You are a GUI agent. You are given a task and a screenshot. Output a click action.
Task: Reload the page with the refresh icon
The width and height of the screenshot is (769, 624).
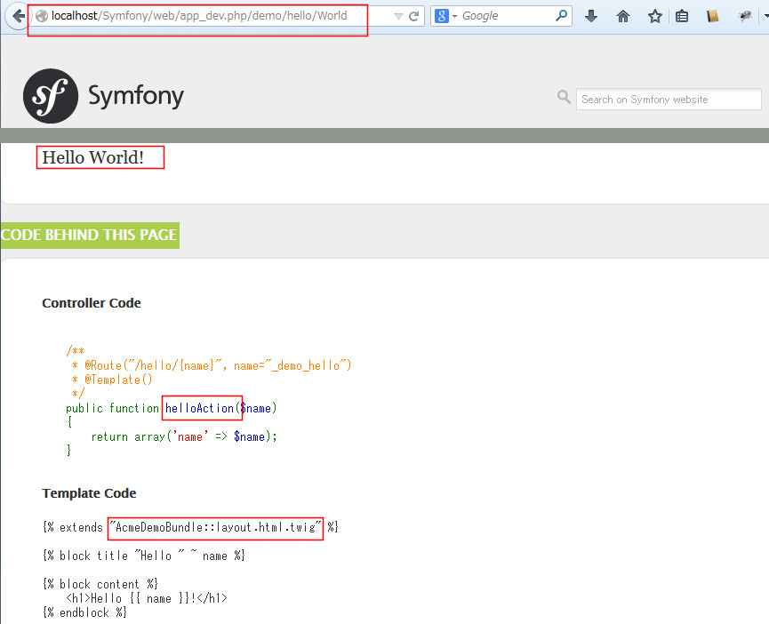coord(414,16)
